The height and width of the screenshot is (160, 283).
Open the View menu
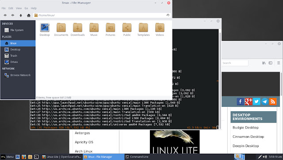19,8
